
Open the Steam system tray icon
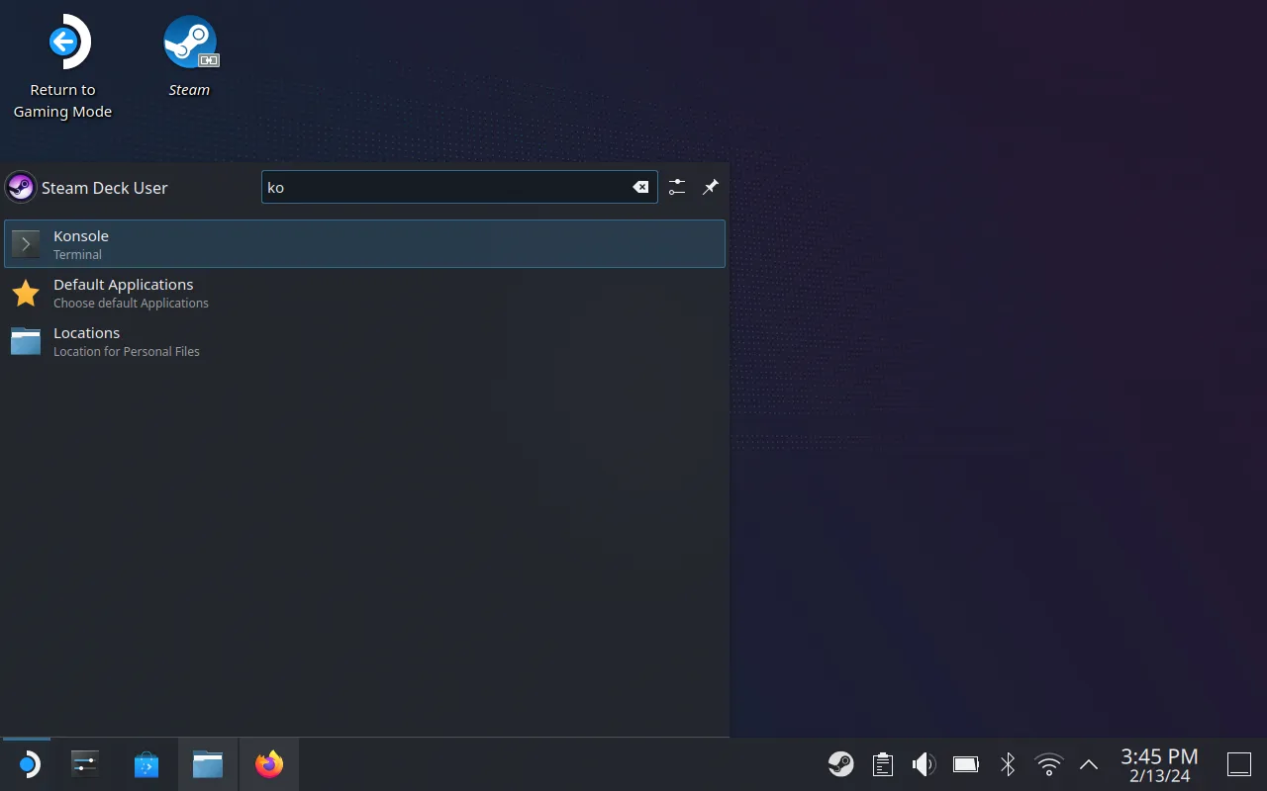[840, 763]
